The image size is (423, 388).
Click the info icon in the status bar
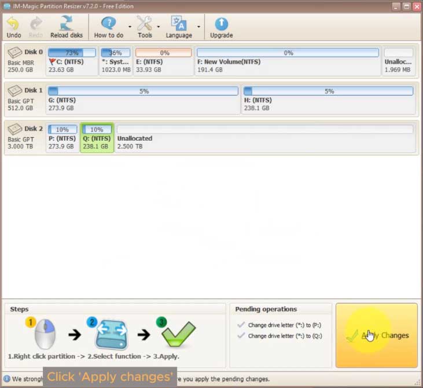pos(7,379)
